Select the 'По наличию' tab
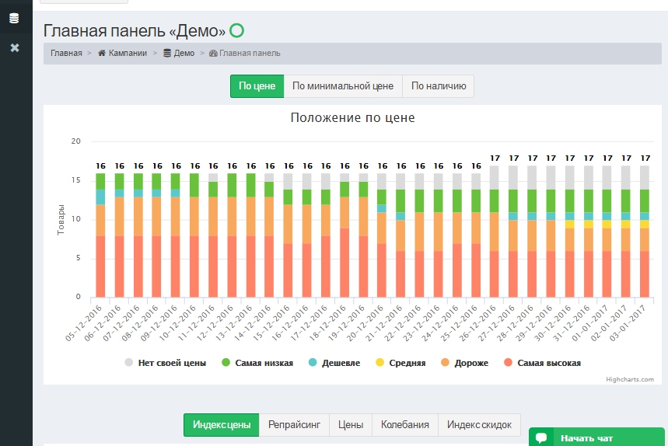The height and width of the screenshot is (446, 668). pos(438,86)
